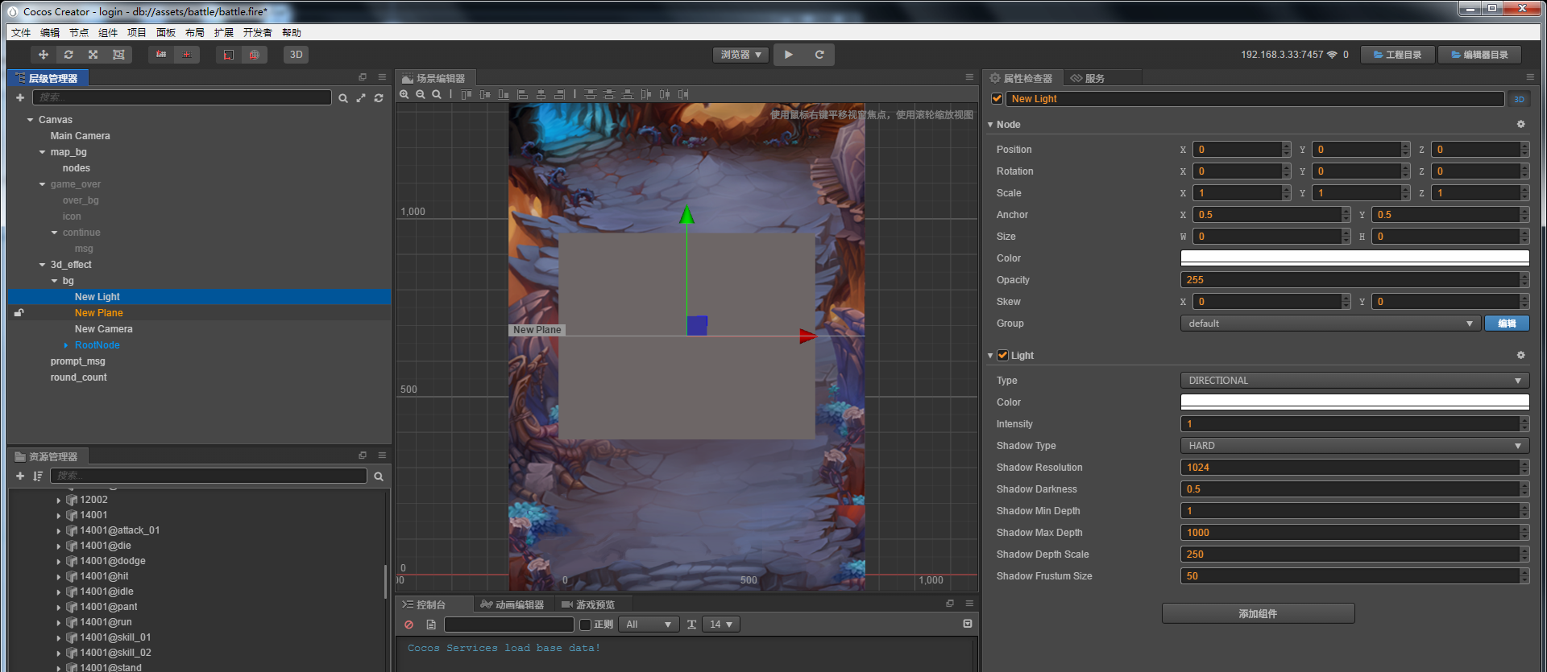Switch to the 动画编辑器 tab

point(512,604)
